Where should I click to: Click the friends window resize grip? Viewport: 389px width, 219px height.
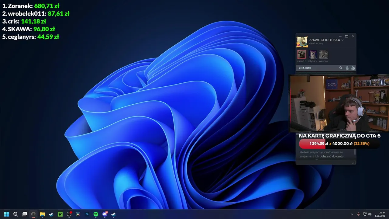pos(354,163)
